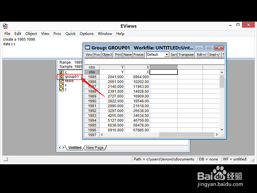Viewport: 257px width, 193px height.
Task: Select cell 6910.000 for 1996
Action: [112, 130]
